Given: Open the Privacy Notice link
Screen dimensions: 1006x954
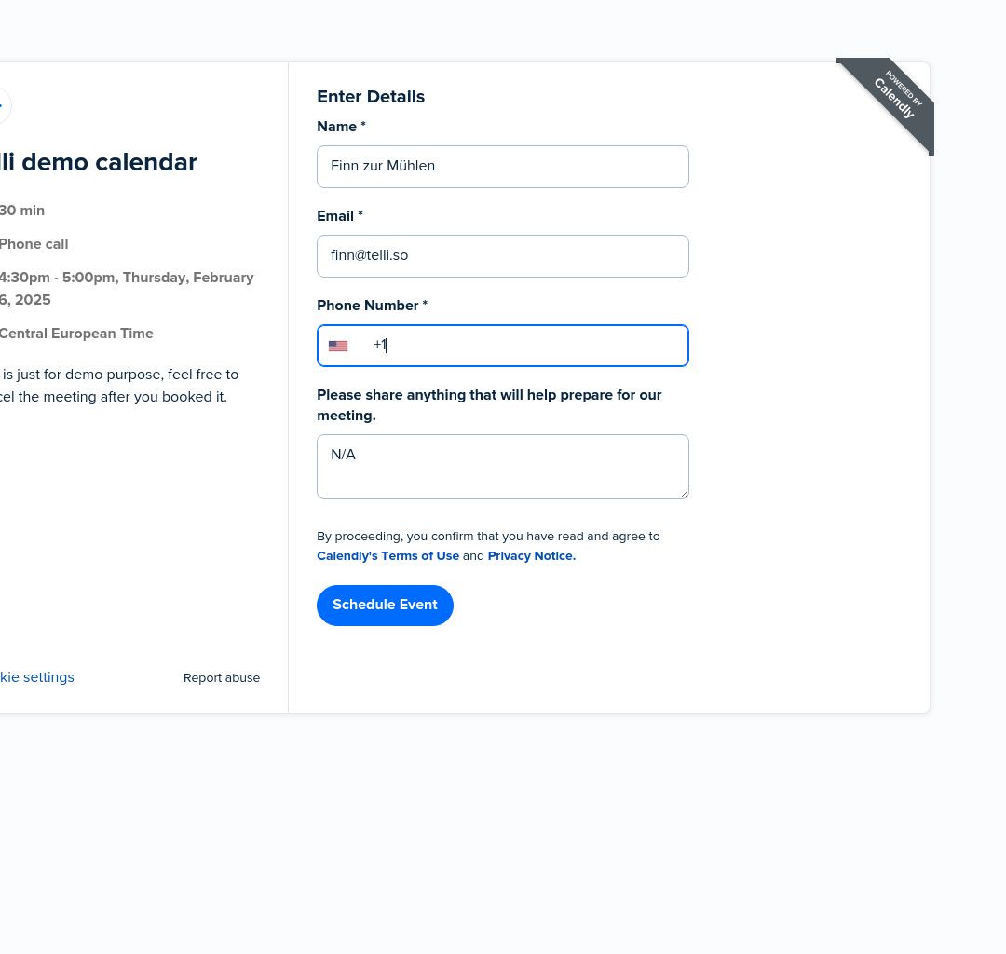Looking at the screenshot, I should pos(532,555).
